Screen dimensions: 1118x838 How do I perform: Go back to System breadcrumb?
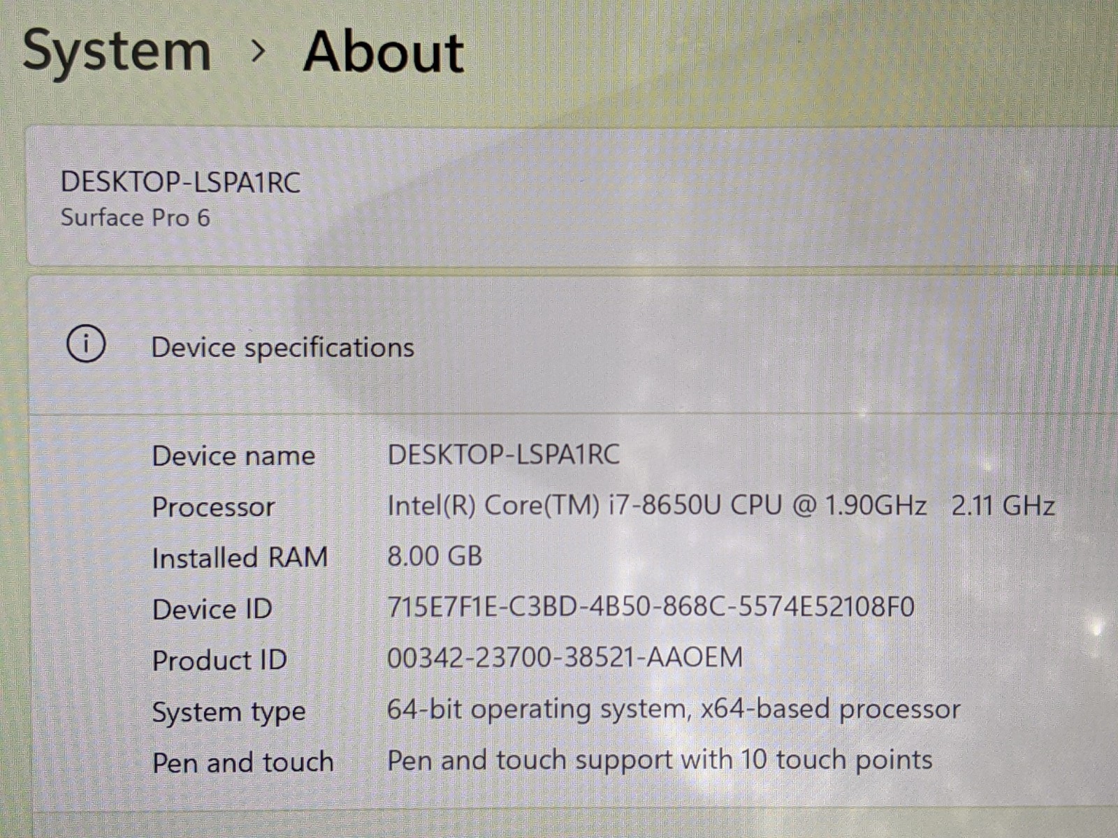(x=117, y=52)
